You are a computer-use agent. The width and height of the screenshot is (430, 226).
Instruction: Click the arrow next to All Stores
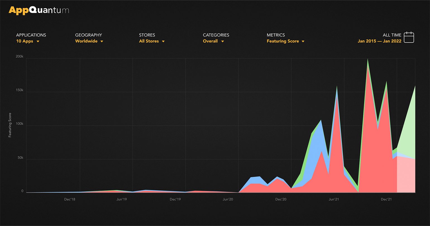[x=163, y=41]
